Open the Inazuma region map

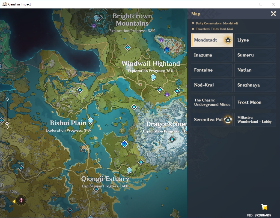tap(212, 55)
